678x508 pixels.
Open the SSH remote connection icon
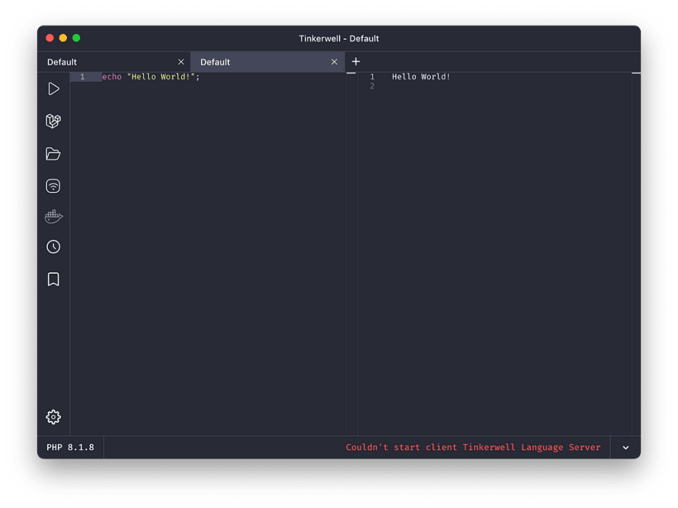coord(53,186)
